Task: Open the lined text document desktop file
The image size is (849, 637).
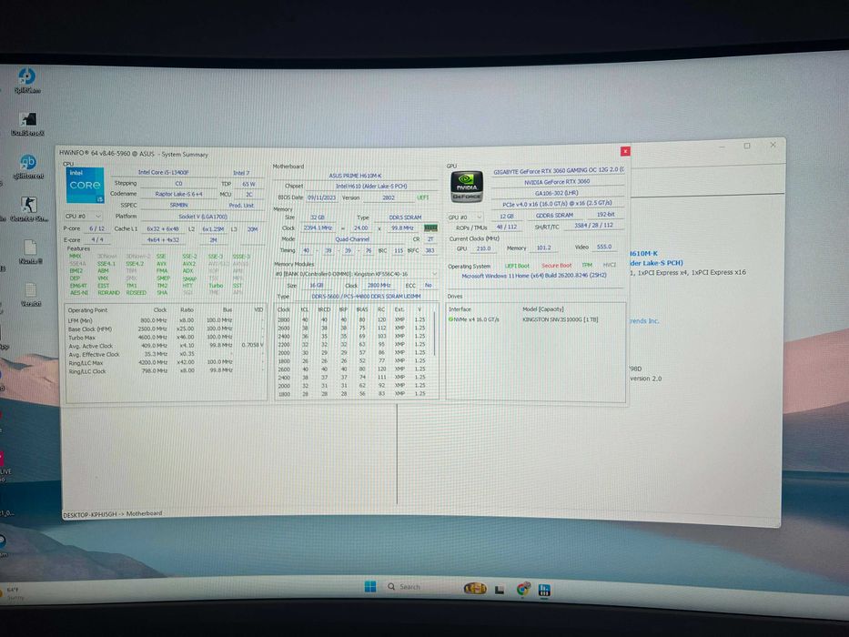Action: tap(31, 295)
